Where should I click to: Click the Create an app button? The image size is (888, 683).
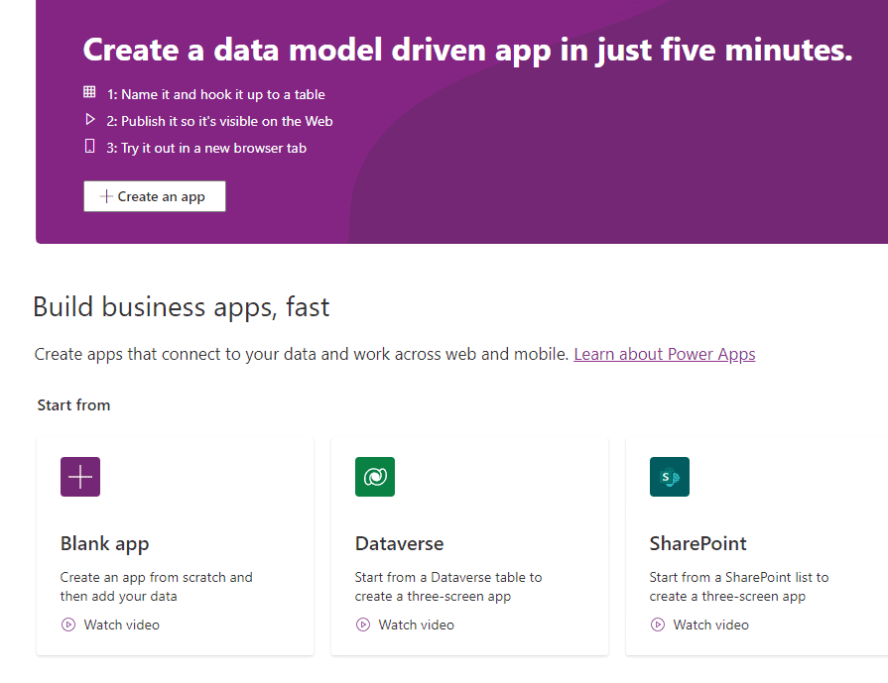[155, 196]
